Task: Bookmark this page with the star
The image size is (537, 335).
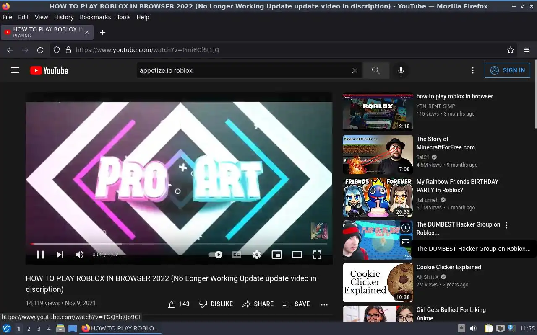Action: pyautogui.click(x=511, y=50)
